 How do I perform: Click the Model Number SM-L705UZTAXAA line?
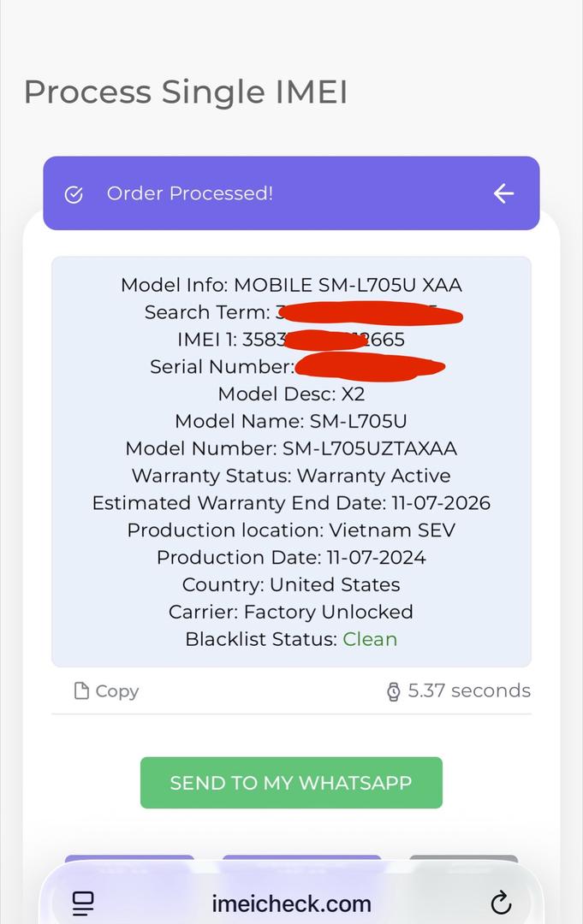tap(291, 448)
